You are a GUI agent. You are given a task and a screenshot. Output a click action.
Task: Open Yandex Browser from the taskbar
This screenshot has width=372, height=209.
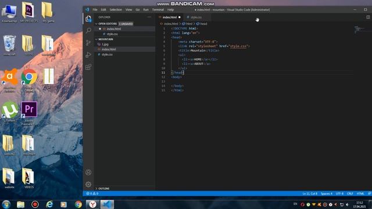tap(92, 204)
